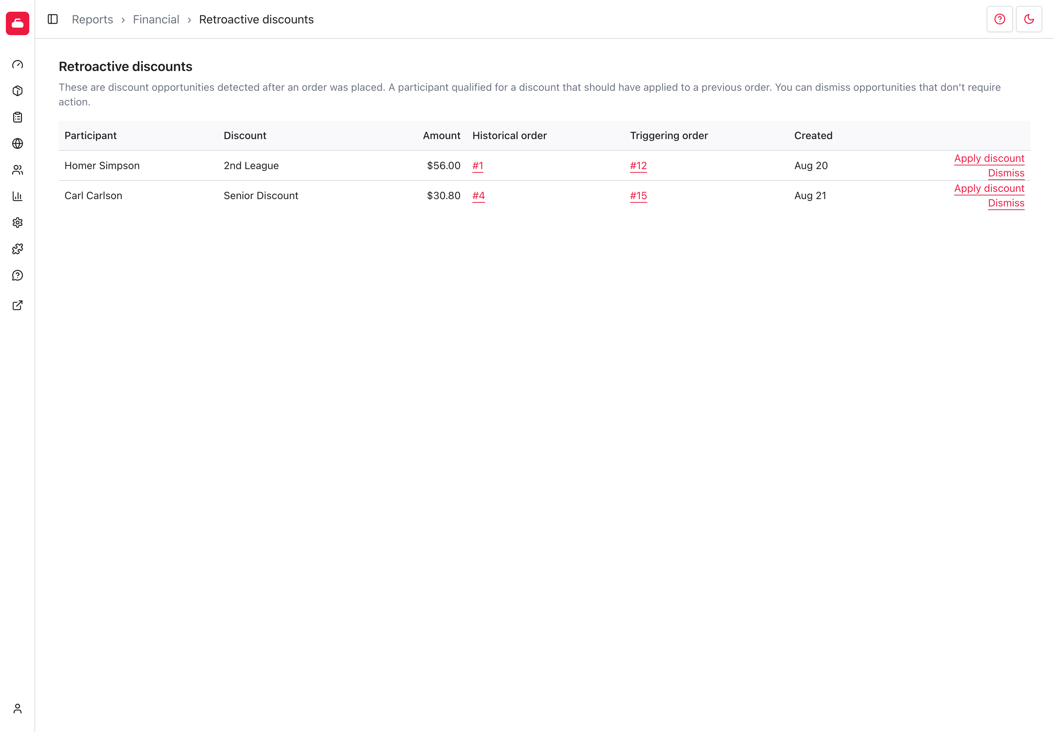
Task: Dismiss Carl Carlson's discount opportunity
Action: 1006,203
